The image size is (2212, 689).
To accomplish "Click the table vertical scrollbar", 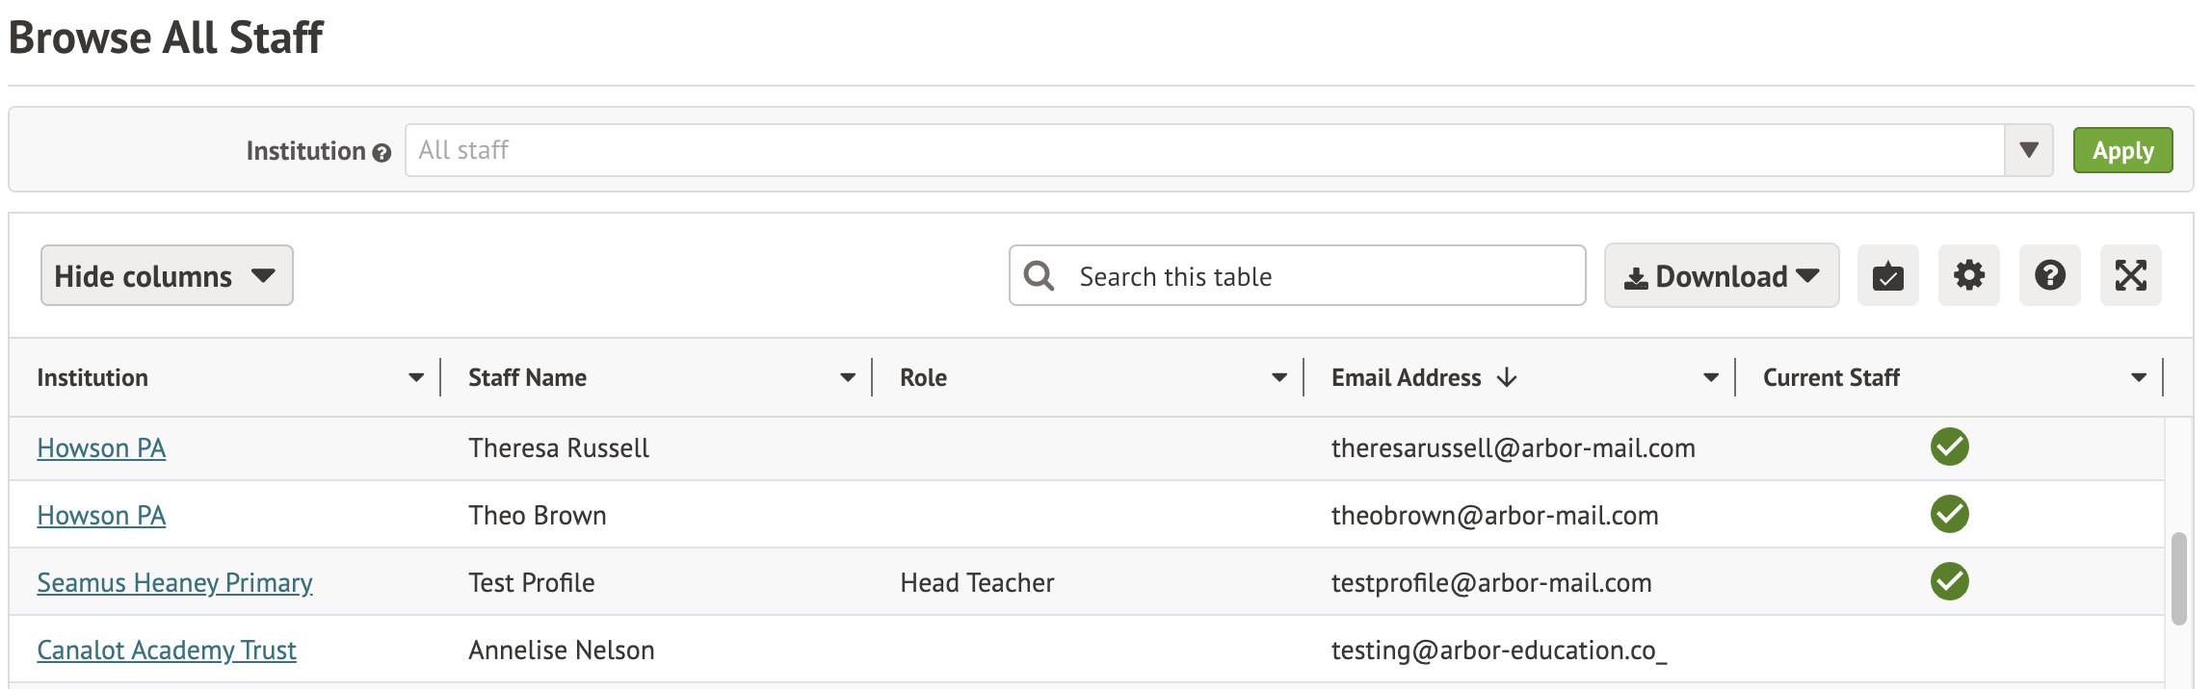I will (2178, 577).
